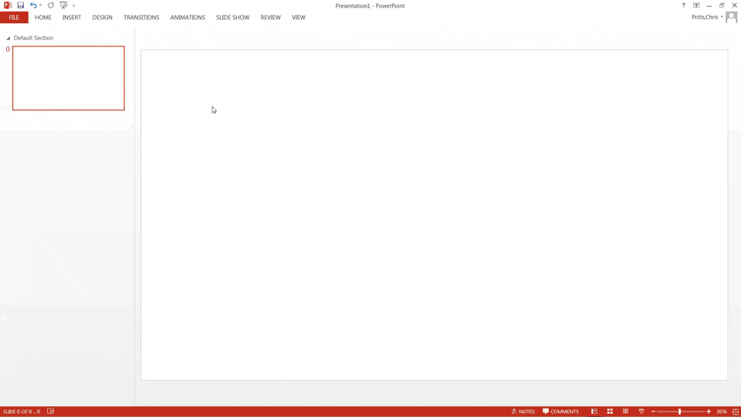Select the Default Section header text
741x417 pixels.
[x=33, y=38]
